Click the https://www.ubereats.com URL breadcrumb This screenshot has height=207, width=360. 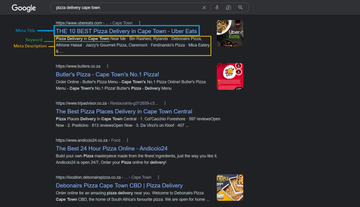click(x=94, y=23)
